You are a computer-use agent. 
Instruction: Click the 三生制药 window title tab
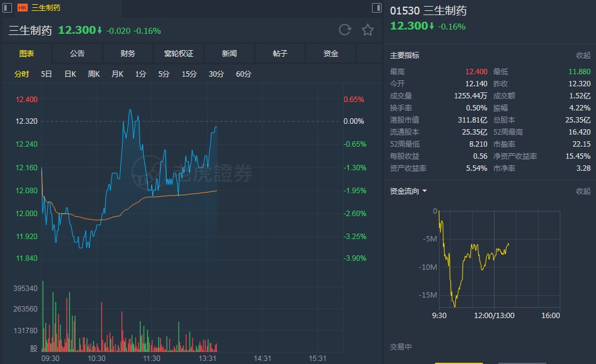pyautogui.click(x=45, y=8)
